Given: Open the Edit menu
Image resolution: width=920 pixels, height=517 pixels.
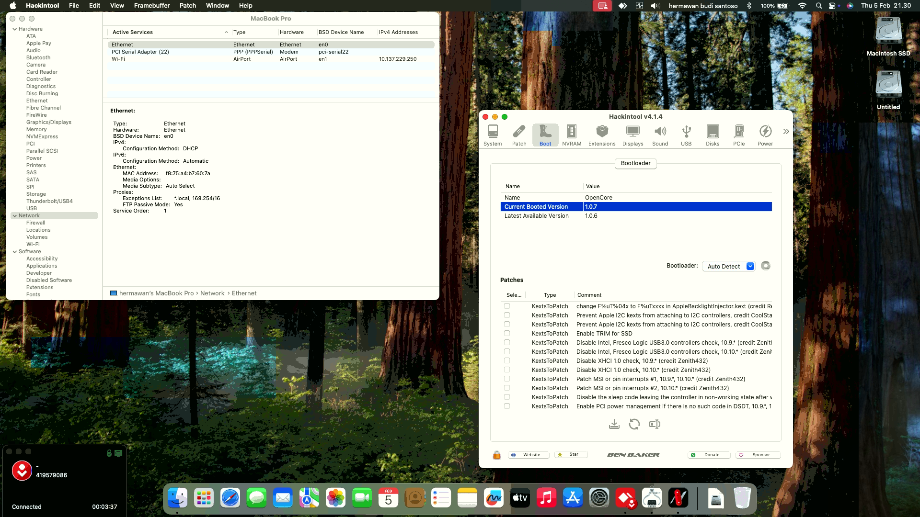Looking at the screenshot, I should [x=94, y=6].
